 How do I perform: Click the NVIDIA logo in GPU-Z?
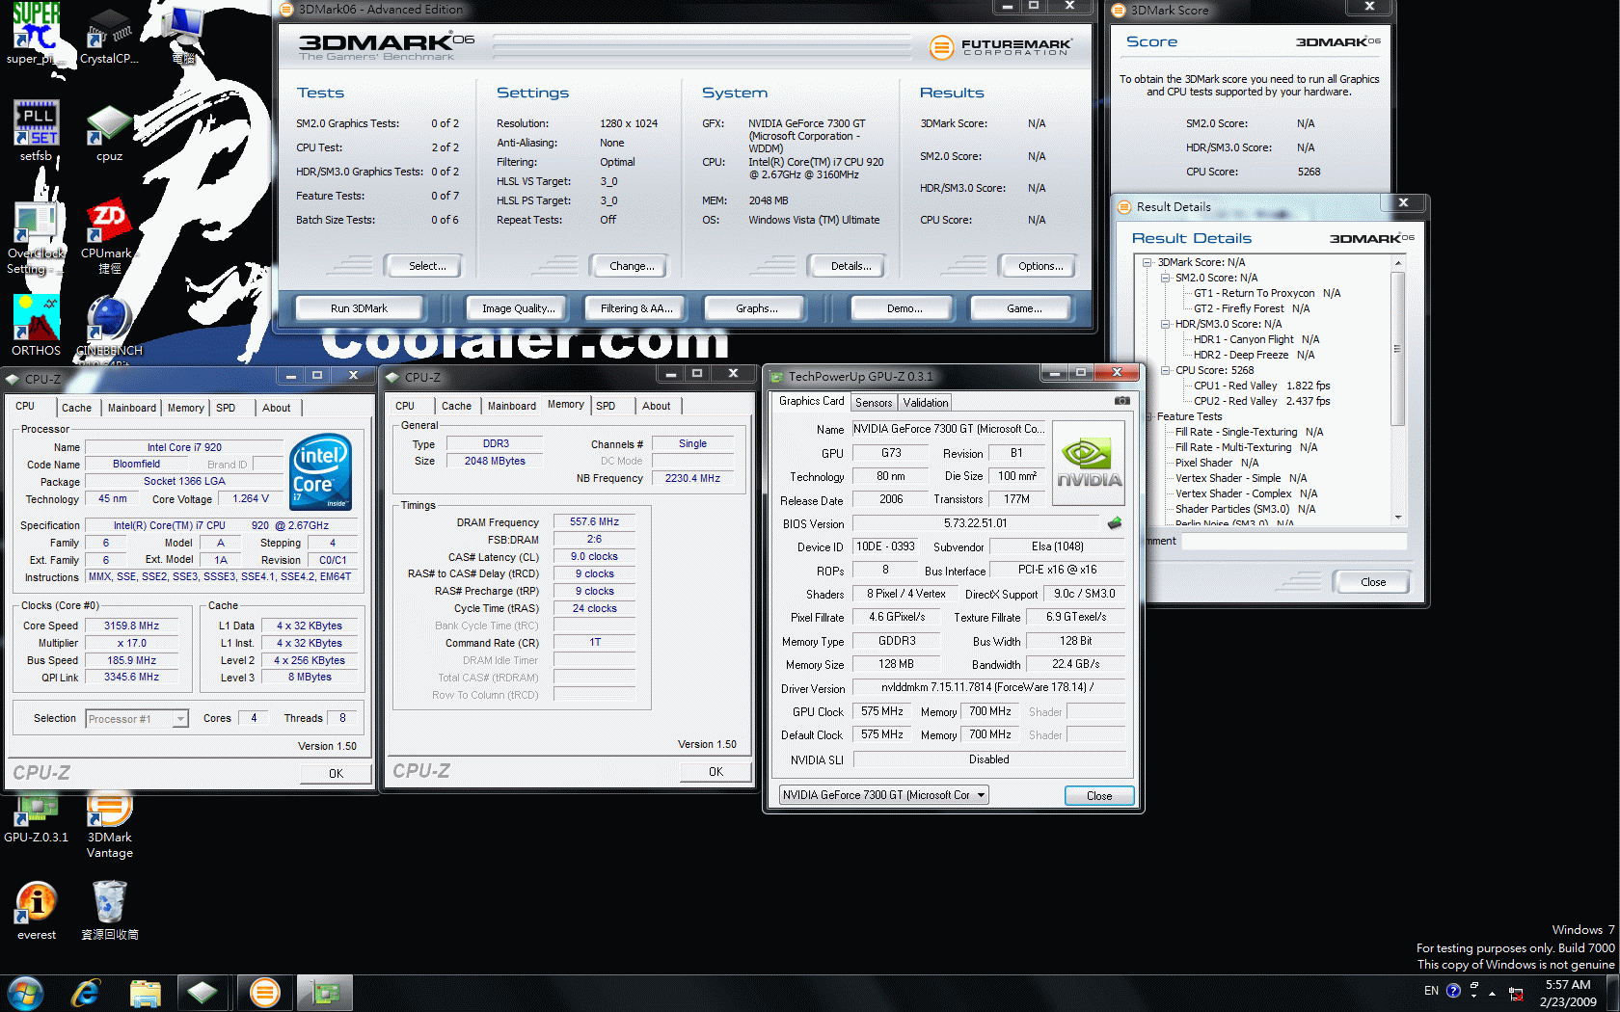pyautogui.click(x=1089, y=463)
